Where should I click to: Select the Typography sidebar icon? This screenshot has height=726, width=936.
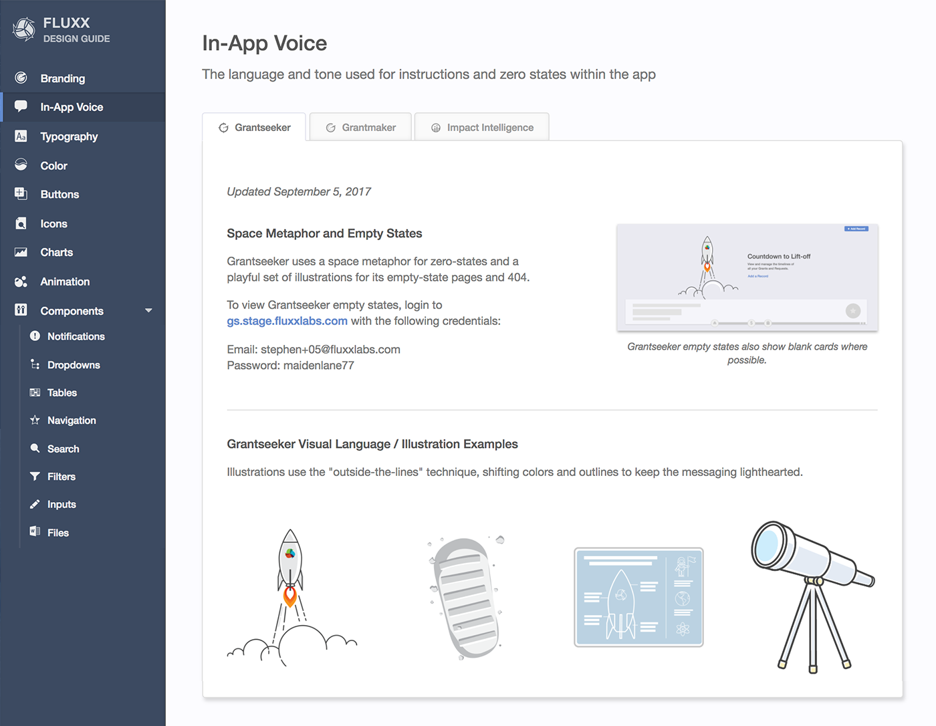[21, 136]
